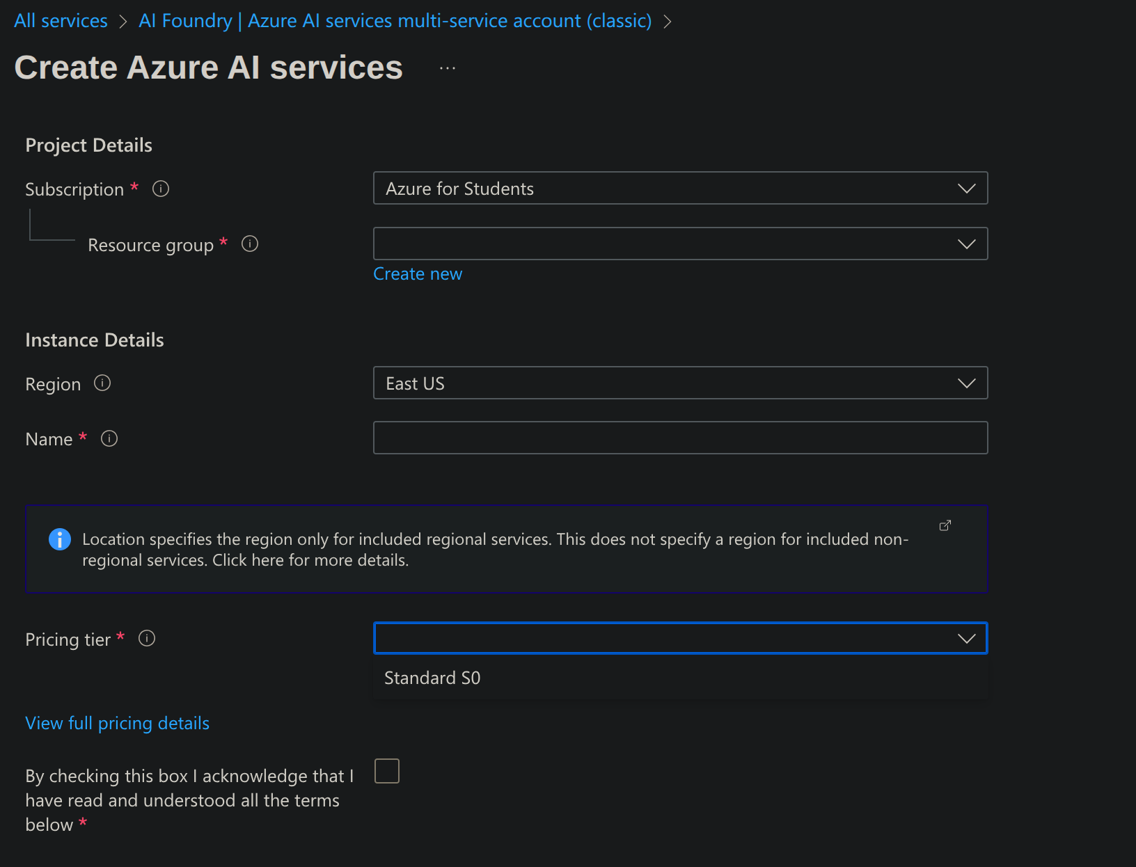Show the Name field info icon
Viewport: 1136px width, 867px height.
point(109,438)
